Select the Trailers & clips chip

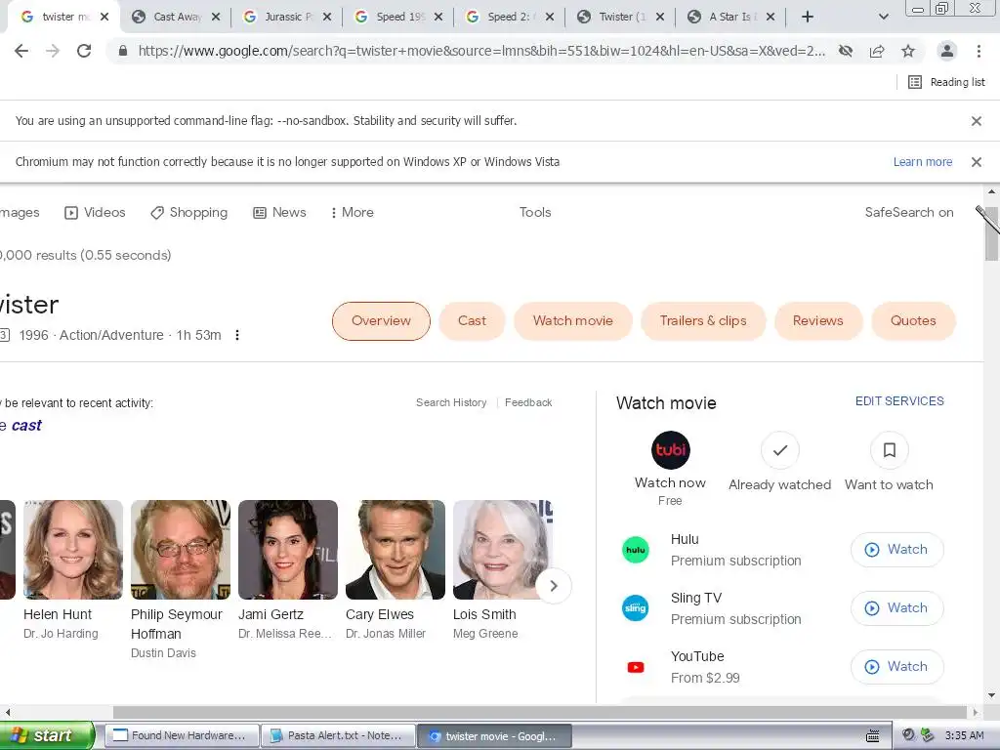[703, 320]
